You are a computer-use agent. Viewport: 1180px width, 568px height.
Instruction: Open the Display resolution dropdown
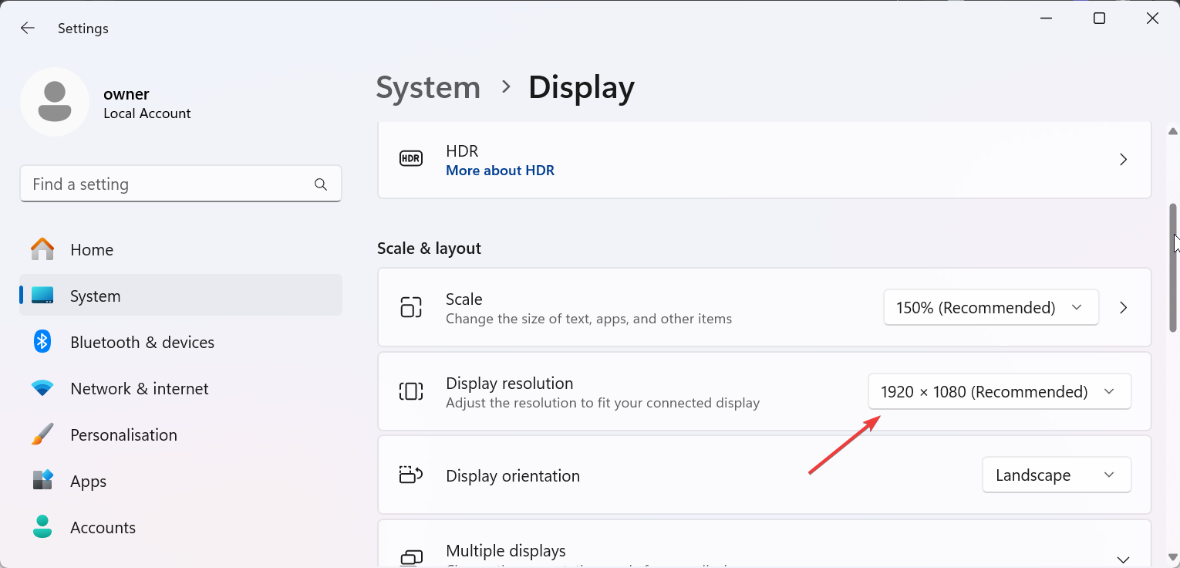(1000, 392)
